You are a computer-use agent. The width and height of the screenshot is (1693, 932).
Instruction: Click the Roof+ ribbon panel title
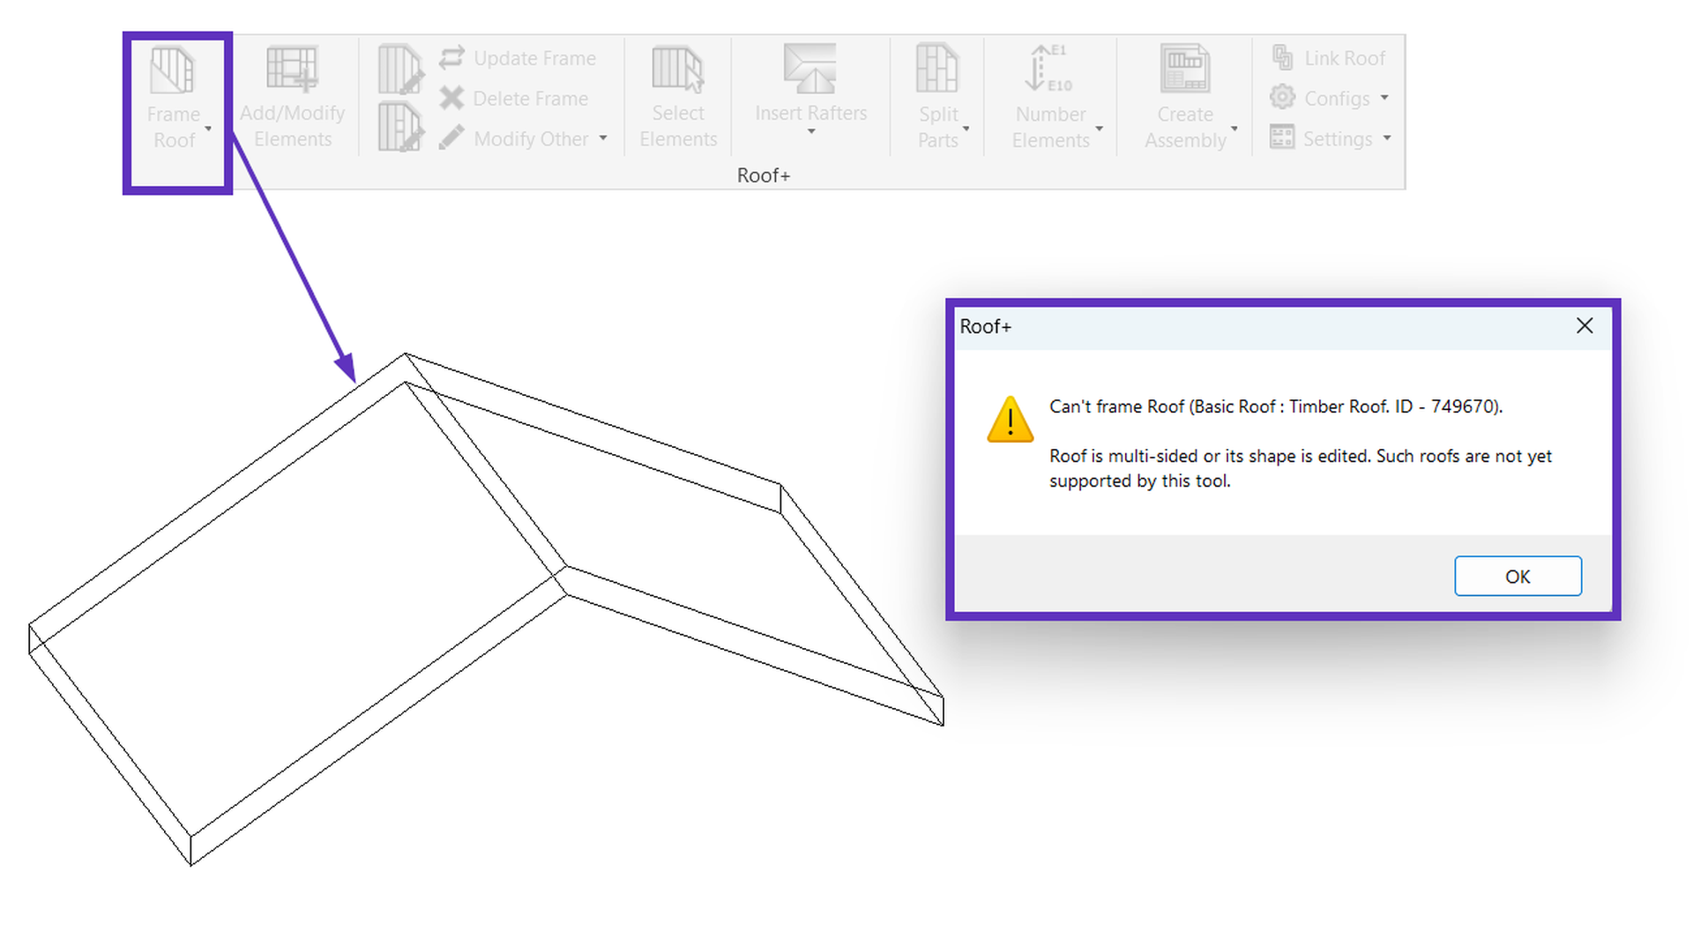pyautogui.click(x=764, y=175)
